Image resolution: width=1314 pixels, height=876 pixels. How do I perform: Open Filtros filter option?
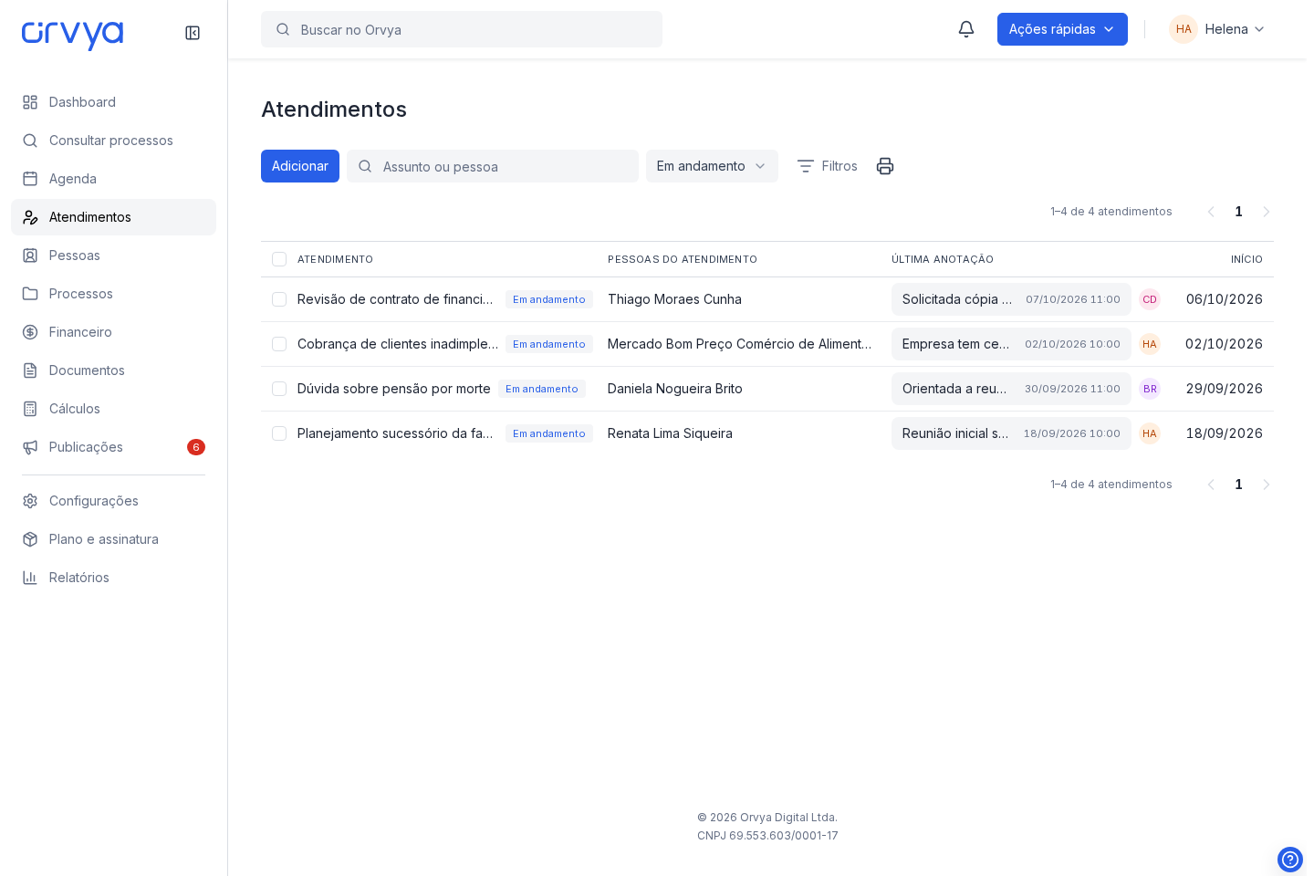click(827, 166)
